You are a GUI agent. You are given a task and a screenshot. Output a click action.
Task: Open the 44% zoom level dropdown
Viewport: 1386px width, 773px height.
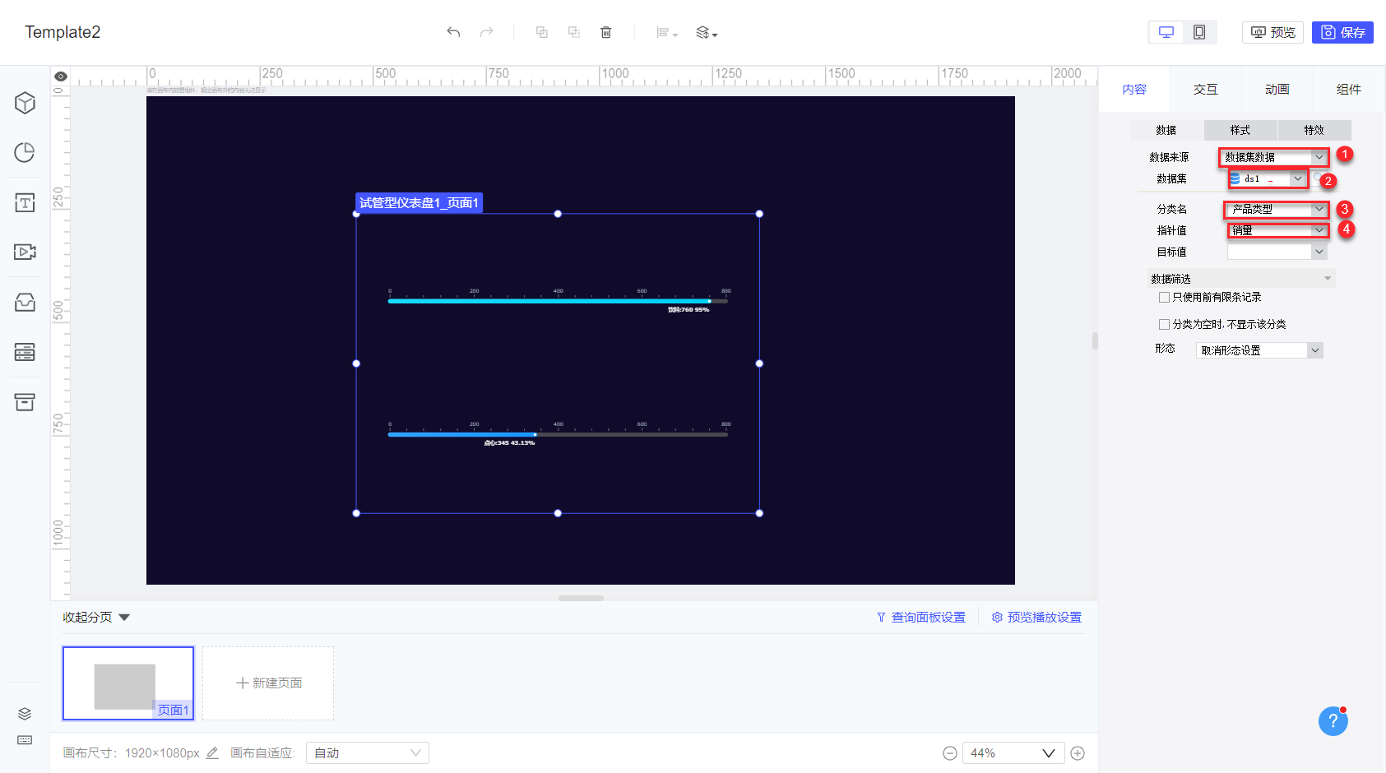1013,753
